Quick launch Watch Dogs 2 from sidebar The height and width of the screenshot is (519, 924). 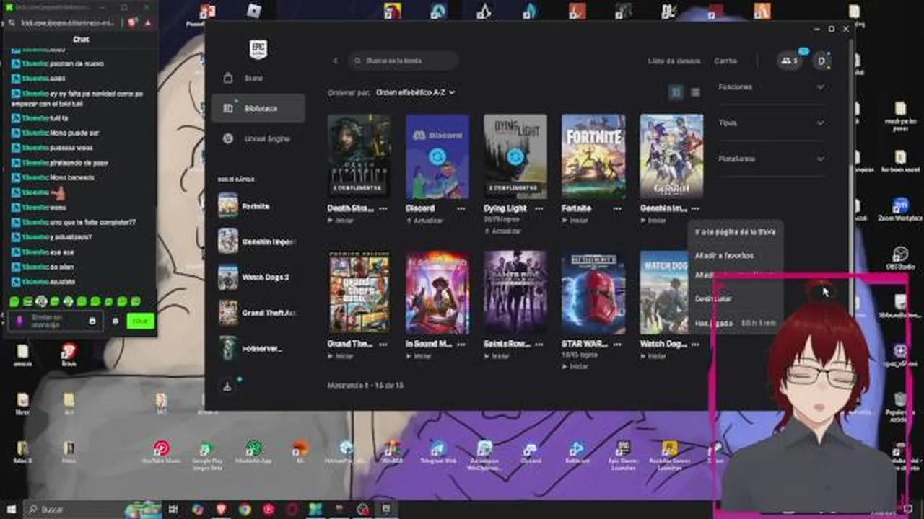258,277
